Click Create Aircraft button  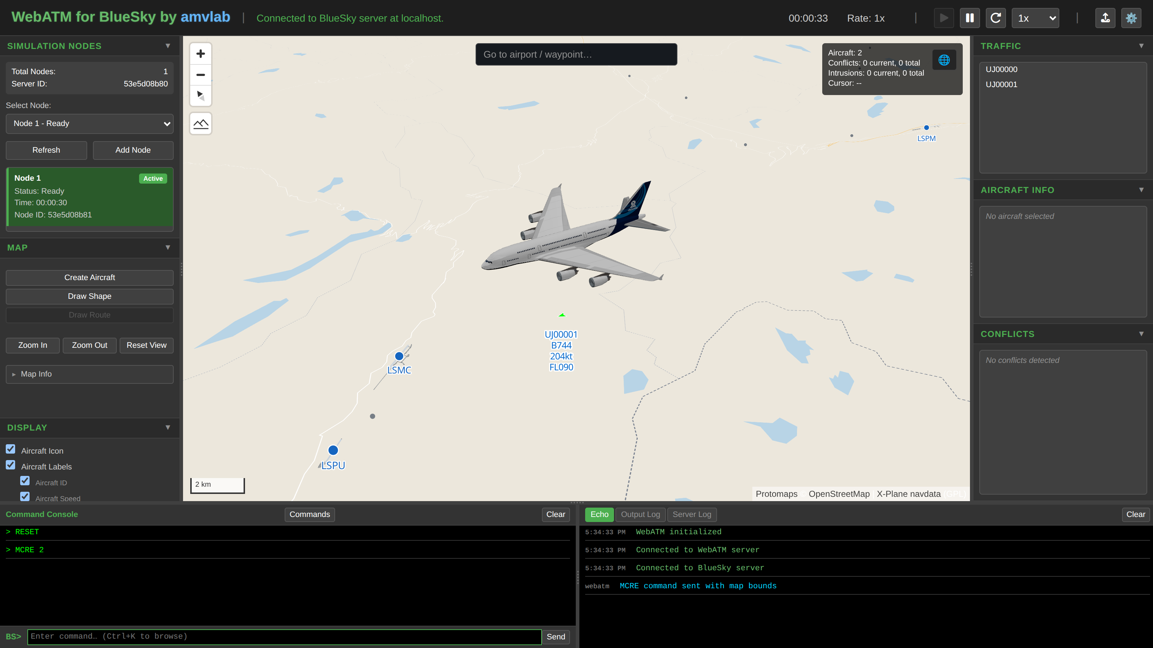point(89,277)
